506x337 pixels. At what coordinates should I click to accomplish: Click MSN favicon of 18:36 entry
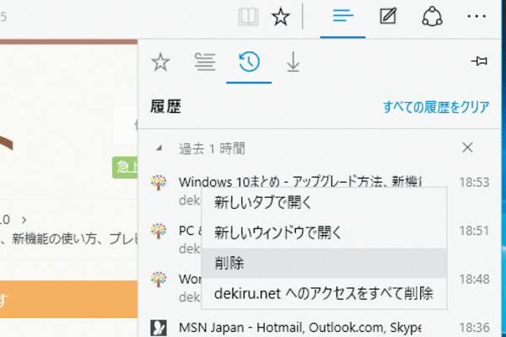click(159, 328)
